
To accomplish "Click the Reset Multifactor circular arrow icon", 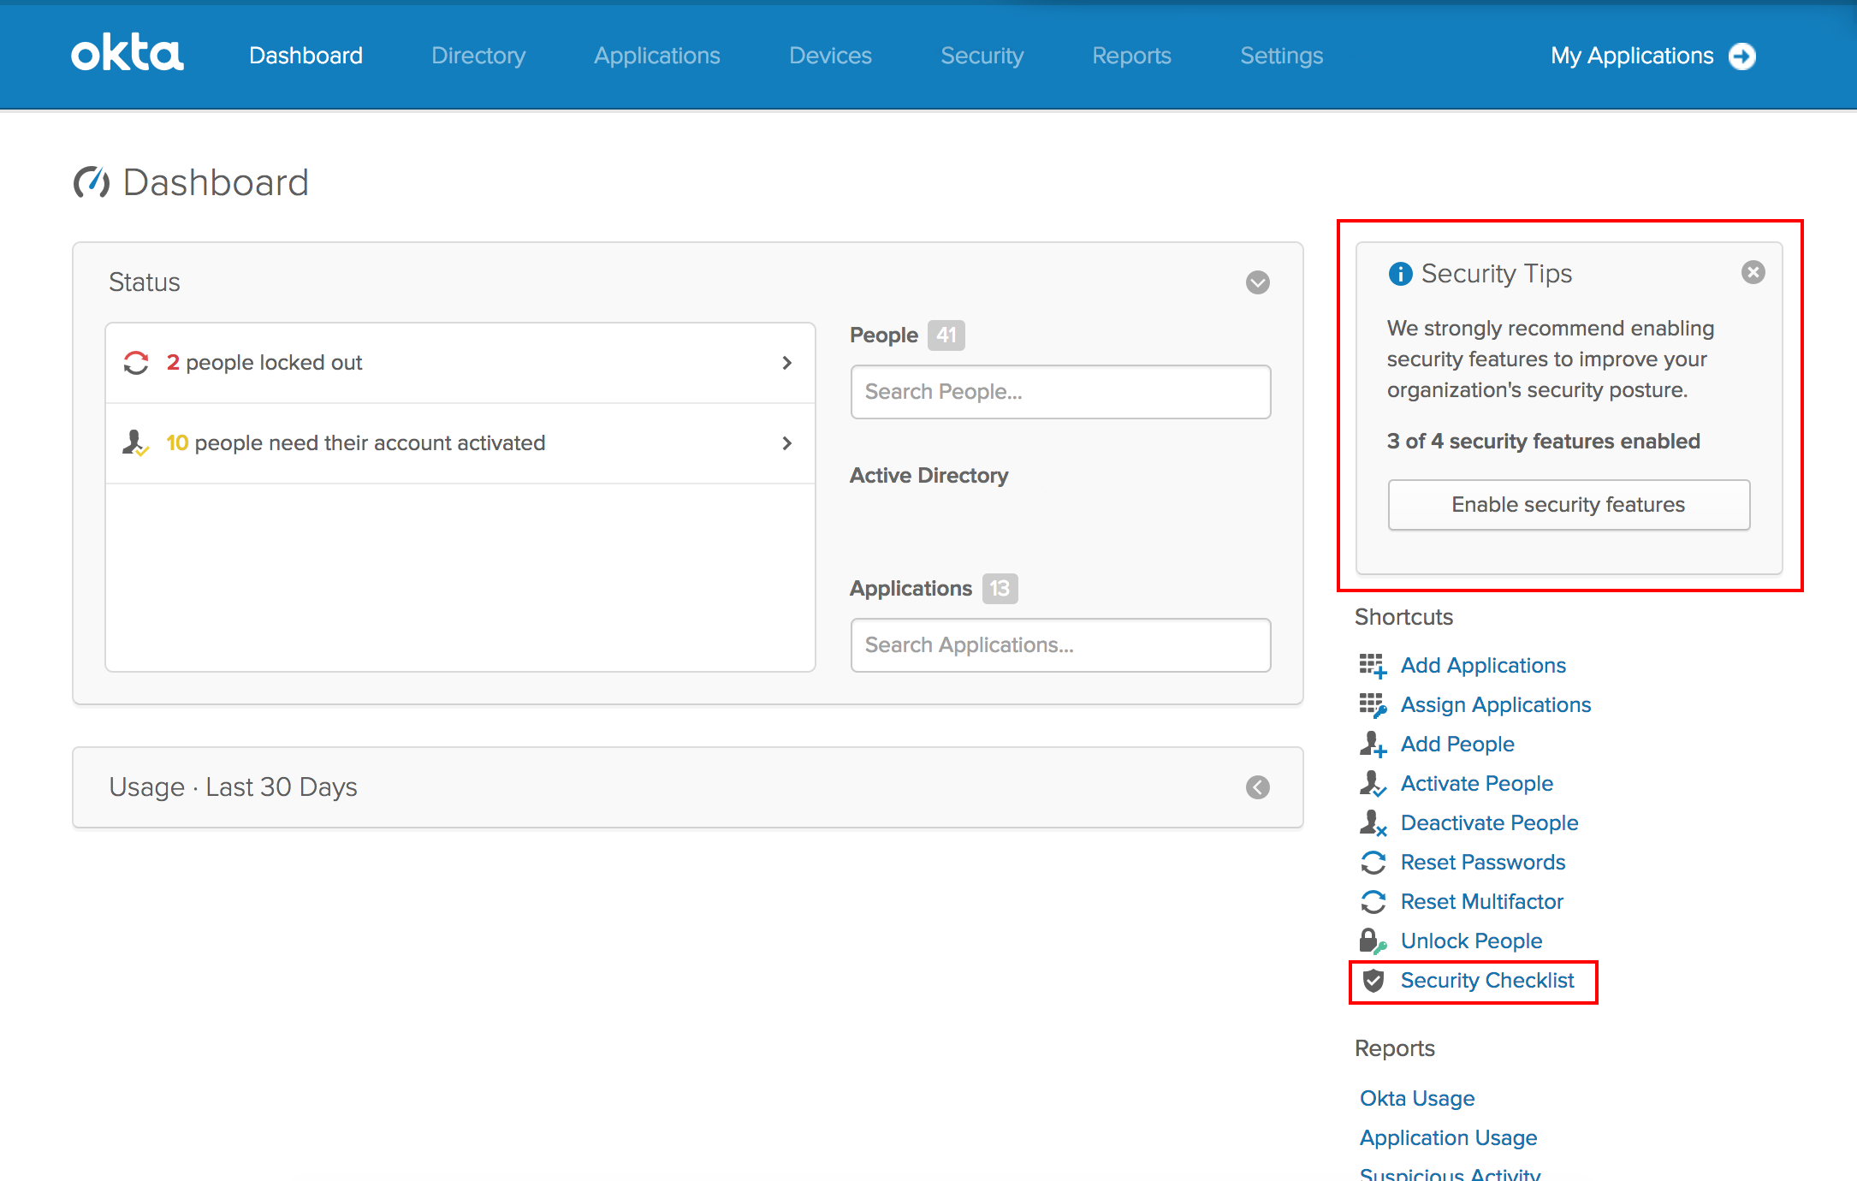I will 1373,902.
